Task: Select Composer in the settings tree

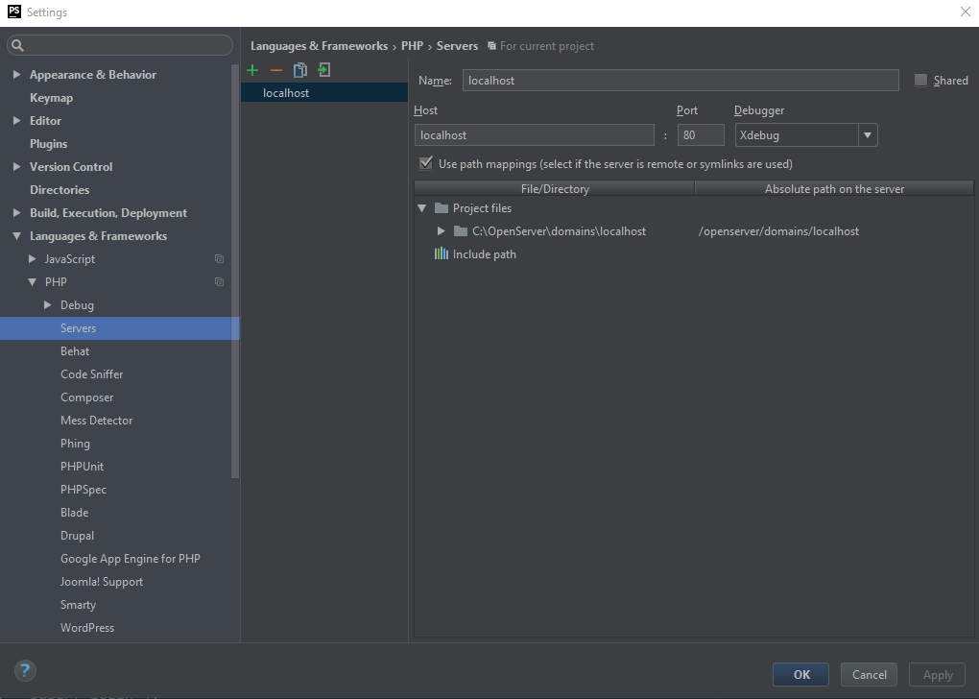Action: pyautogui.click(x=86, y=398)
